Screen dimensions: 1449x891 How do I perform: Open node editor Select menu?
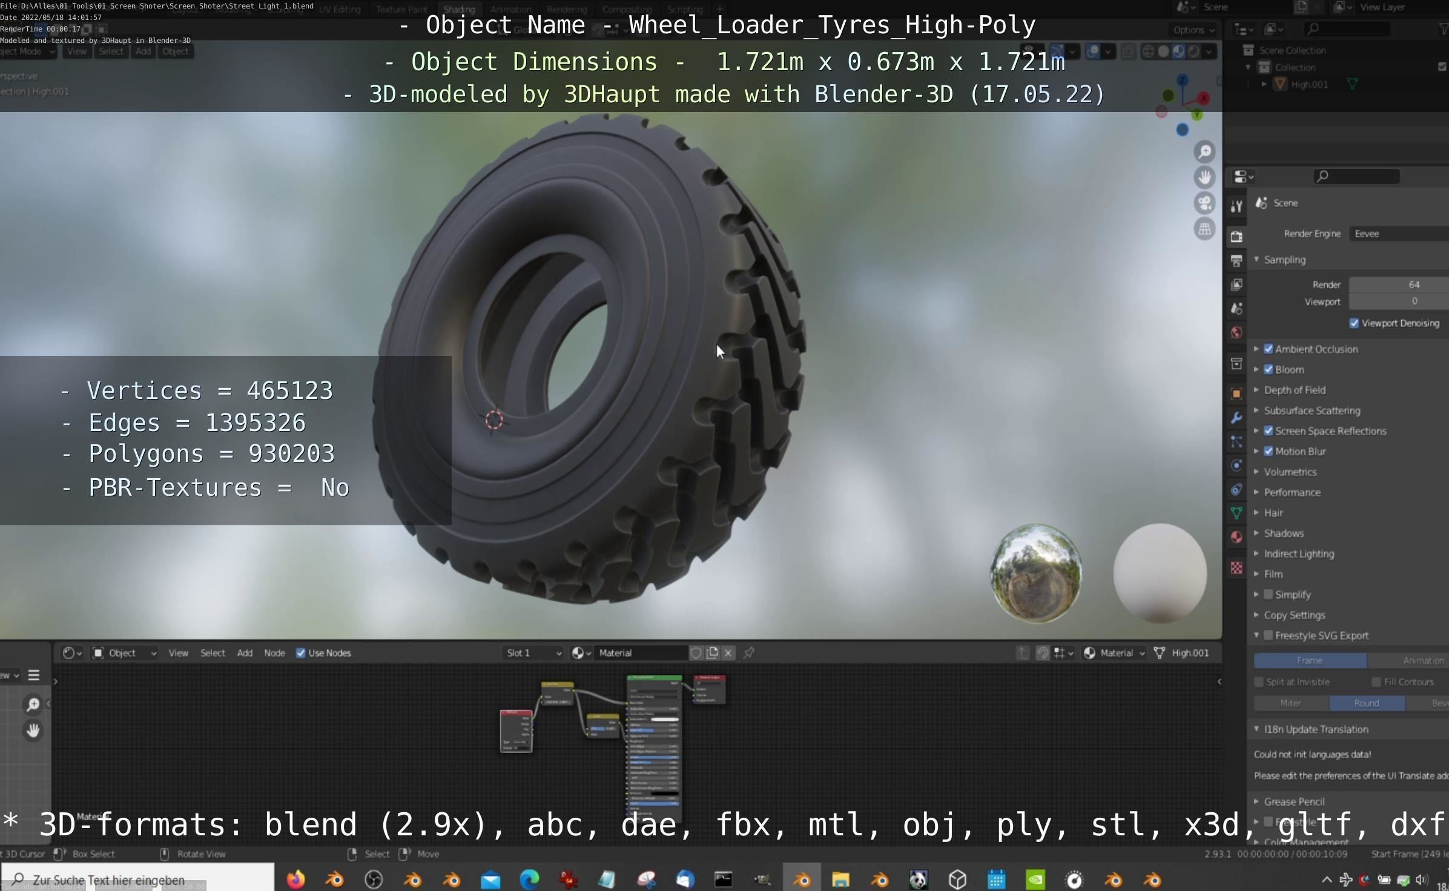(x=213, y=653)
